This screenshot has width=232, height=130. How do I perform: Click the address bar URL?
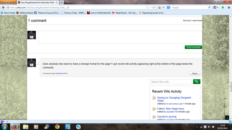(40, 8)
